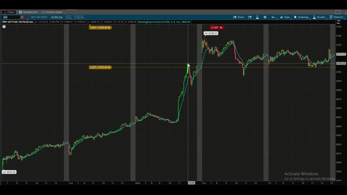Screen dimensions: 347x195
Task: Click the +21.37 net change value
Action: point(68,16)
